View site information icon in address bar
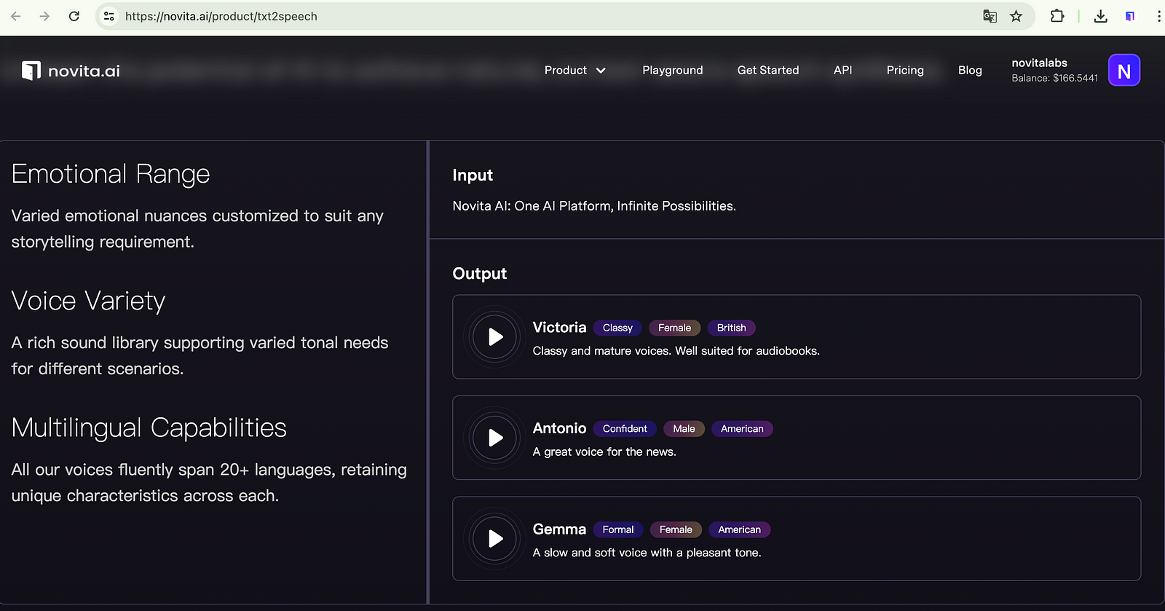 point(109,16)
